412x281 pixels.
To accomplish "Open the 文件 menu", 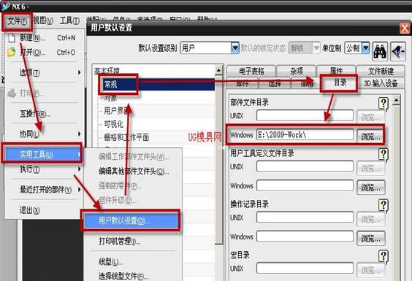I will [17, 20].
